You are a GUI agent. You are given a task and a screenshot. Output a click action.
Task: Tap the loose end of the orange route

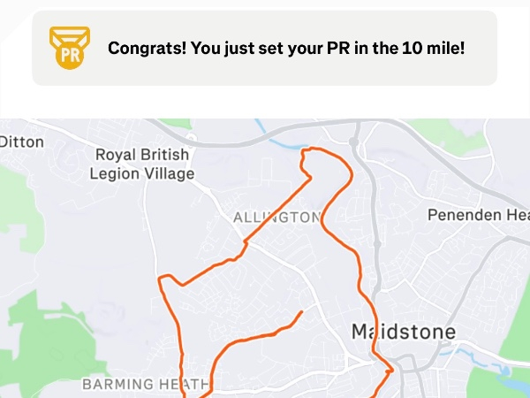302,312
